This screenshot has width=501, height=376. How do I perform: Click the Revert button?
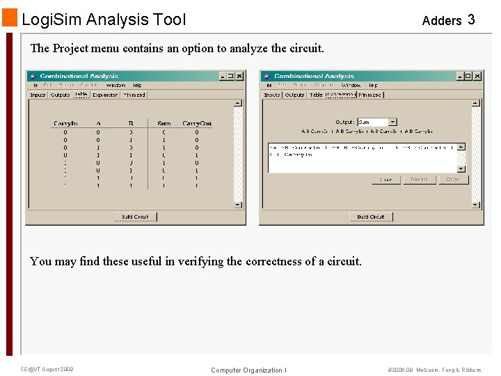click(x=419, y=180)
